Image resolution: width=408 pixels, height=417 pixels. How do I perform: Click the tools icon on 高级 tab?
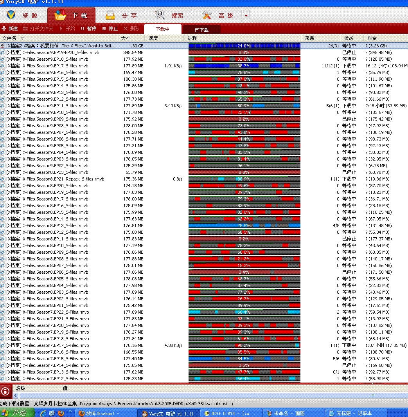207,15
